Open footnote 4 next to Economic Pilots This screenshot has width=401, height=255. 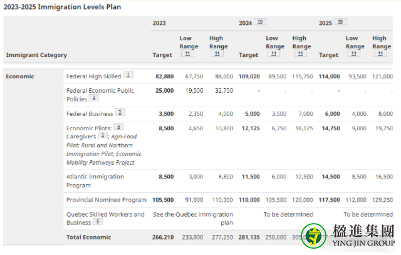pyautogui.click(x=118, y=127)
